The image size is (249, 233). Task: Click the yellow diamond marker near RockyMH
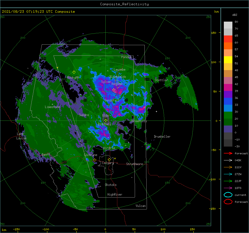tap(74, 72)
